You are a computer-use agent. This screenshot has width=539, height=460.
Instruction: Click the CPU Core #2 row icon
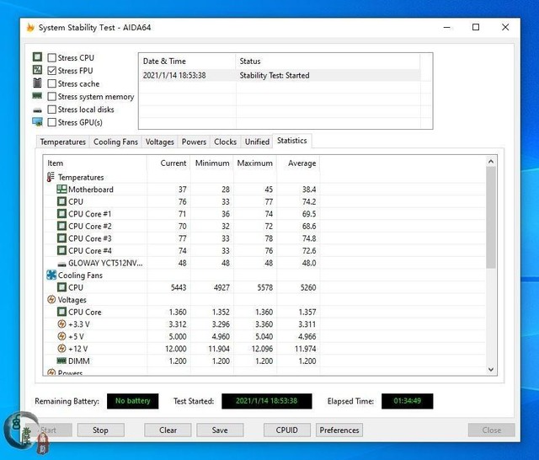[61, 226]
